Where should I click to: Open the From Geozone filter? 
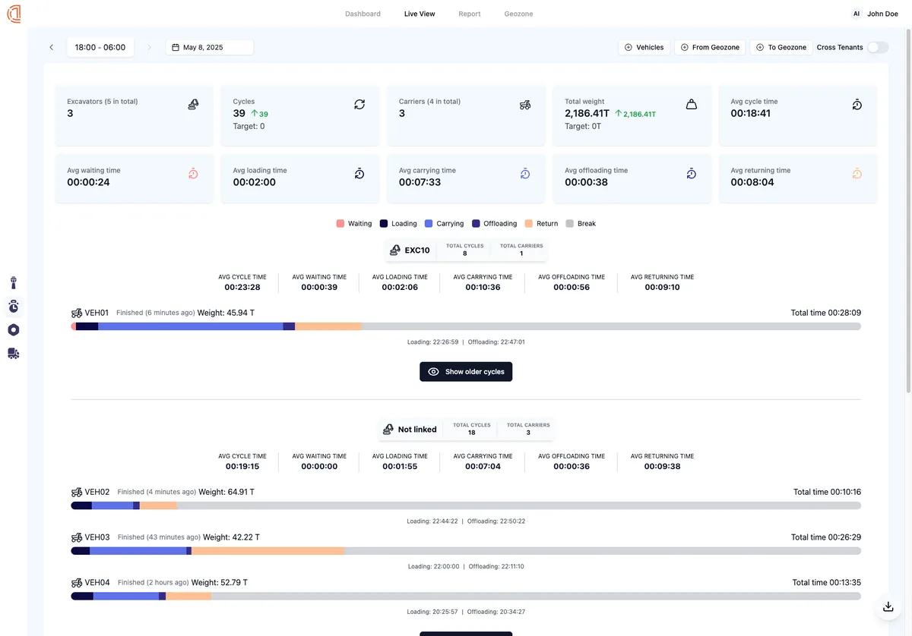pyautogui.click(x=709, y=47)
